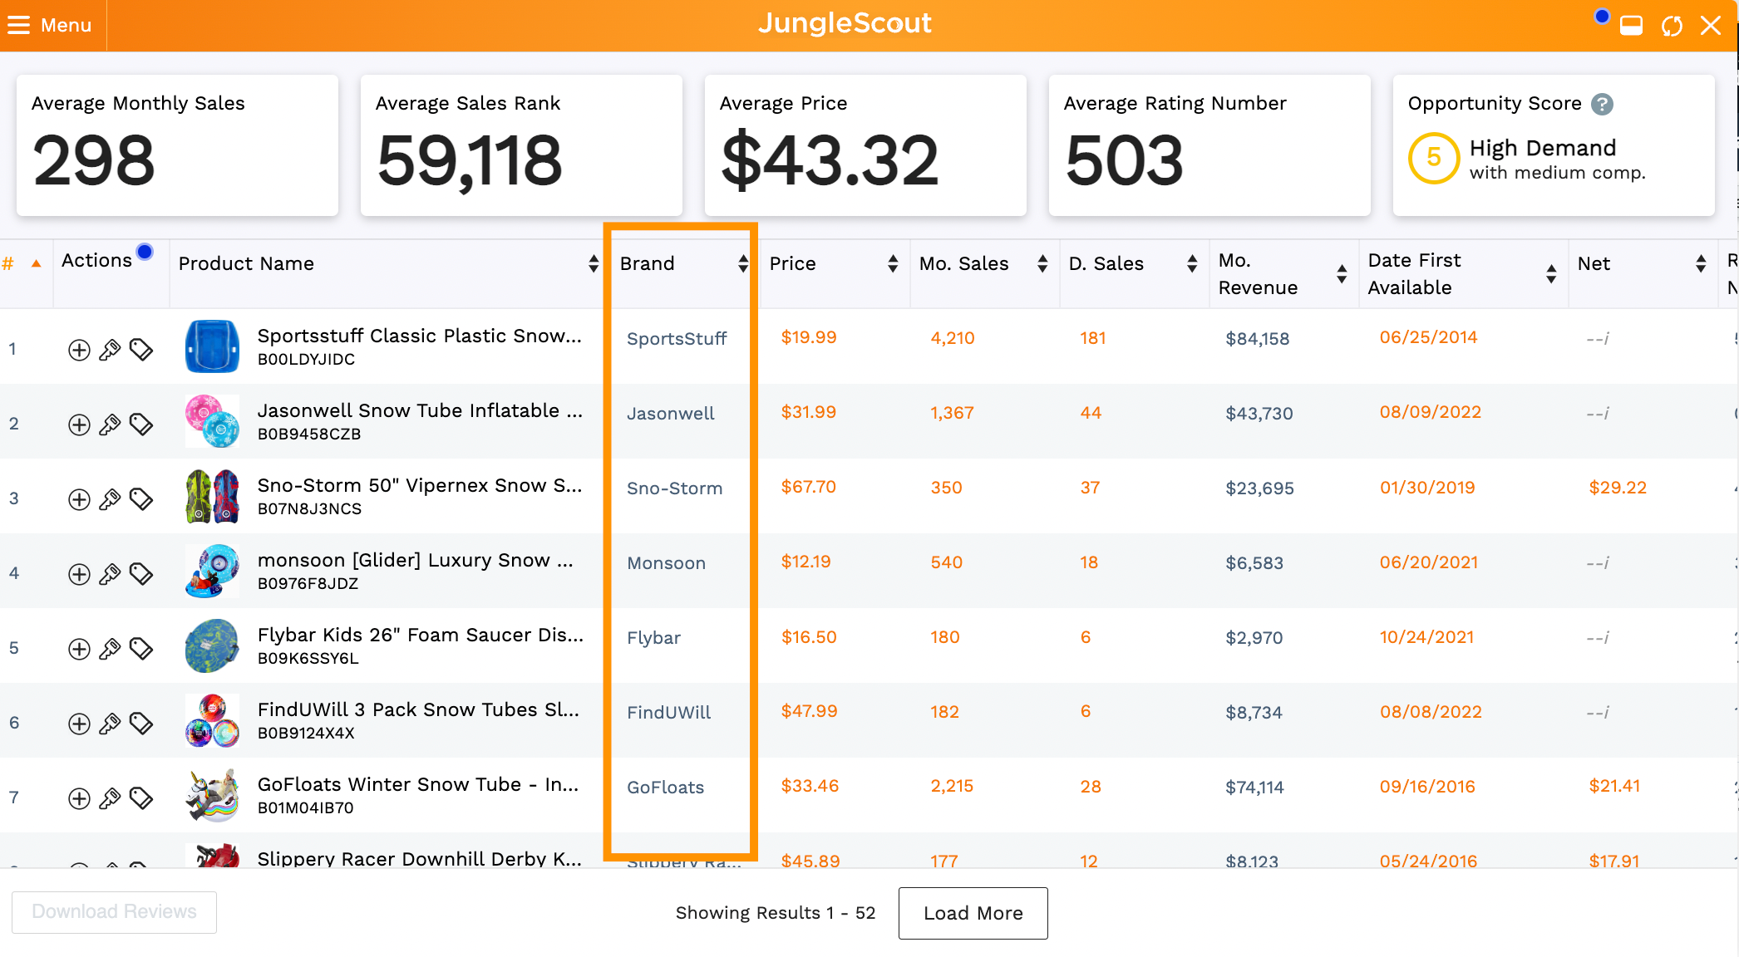Screen dimensions: 1739x957
Task: Click tag icon for Jasonwell row
Action: tap(141, 425)
